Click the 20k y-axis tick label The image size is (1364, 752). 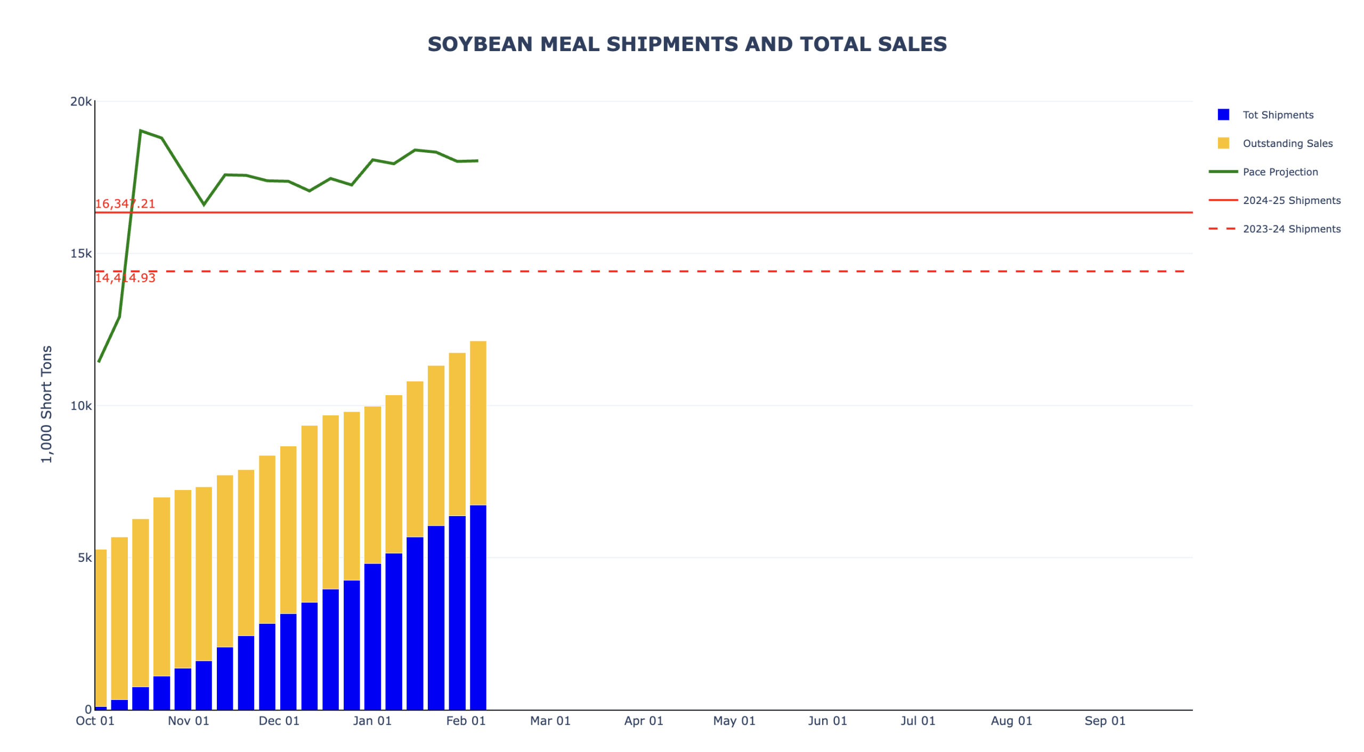tap(81, 101)
